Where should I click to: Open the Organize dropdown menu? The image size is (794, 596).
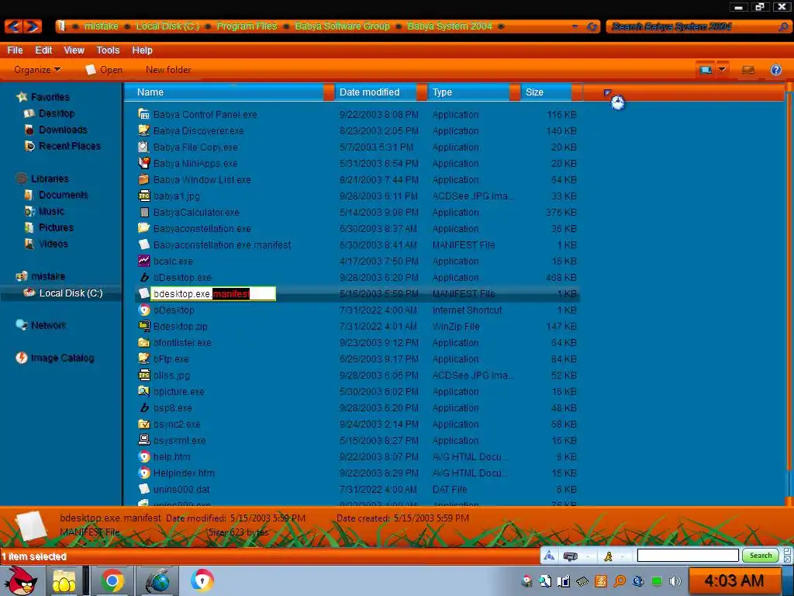37,70
